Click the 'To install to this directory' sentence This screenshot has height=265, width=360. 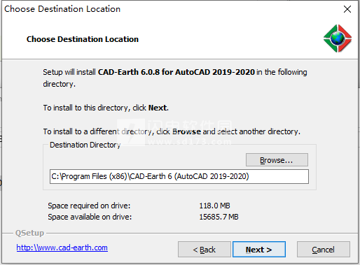(x=106, y=108)
